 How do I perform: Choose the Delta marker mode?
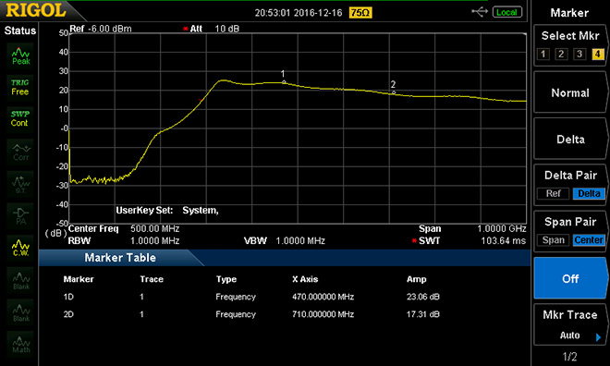pos(570,140)
